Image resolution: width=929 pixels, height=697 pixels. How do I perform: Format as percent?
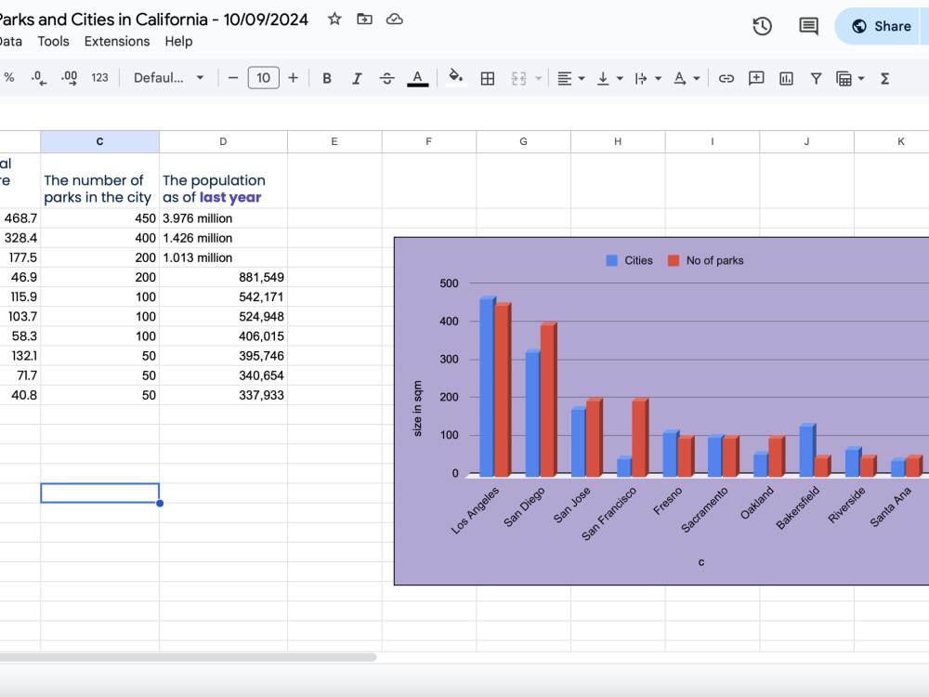9,78
